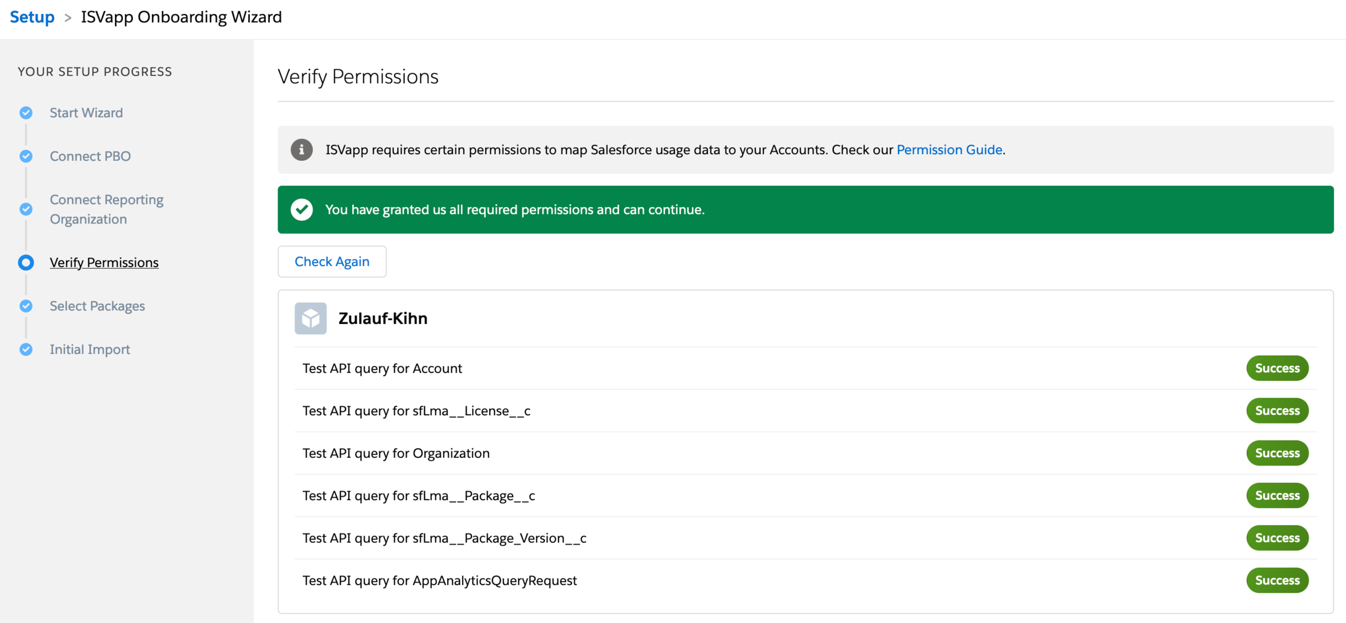Click the white checkmark in the green banner
Screen dimensions: 1346x623
pos(302,210)
